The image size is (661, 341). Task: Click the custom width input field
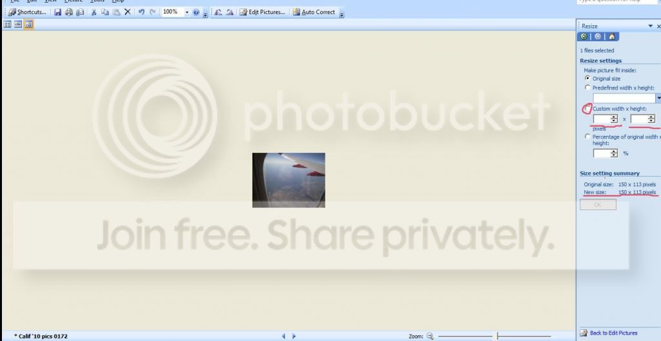pos(602,119)
